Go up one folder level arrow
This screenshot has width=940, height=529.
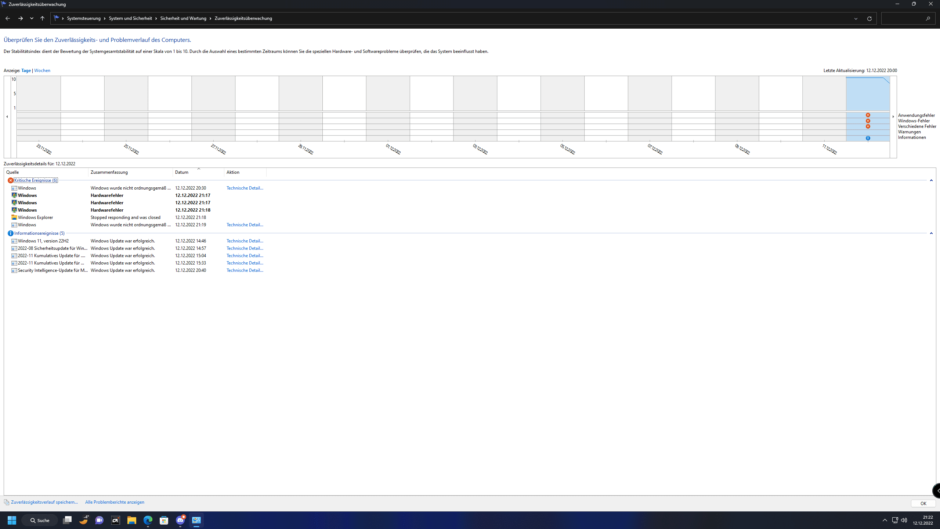pos(42,18)
